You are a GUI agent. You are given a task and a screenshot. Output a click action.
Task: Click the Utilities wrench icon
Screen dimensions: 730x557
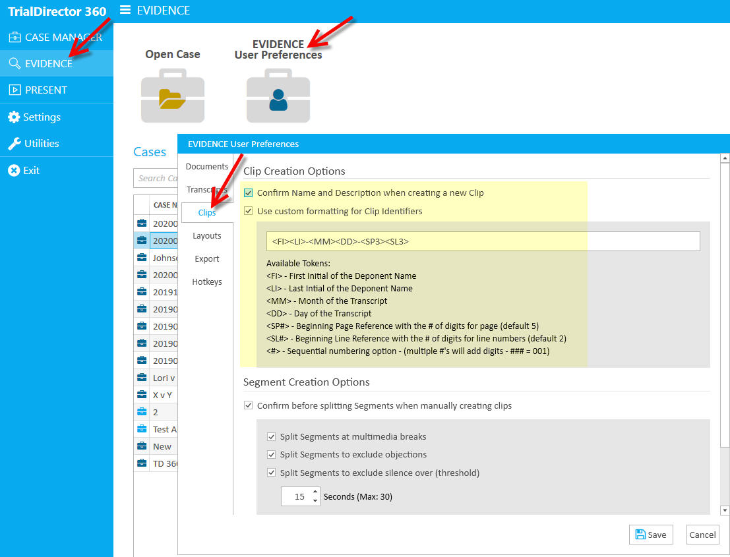pos(14,143)
